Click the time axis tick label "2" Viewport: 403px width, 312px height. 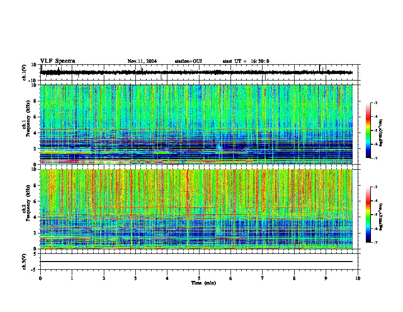pos(104,278)
